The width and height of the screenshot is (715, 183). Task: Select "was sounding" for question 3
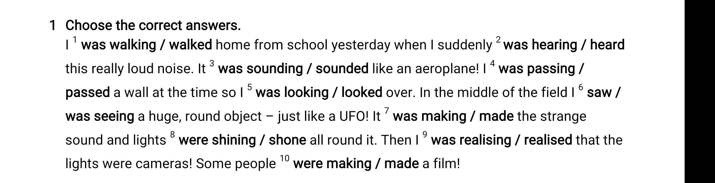260,69
